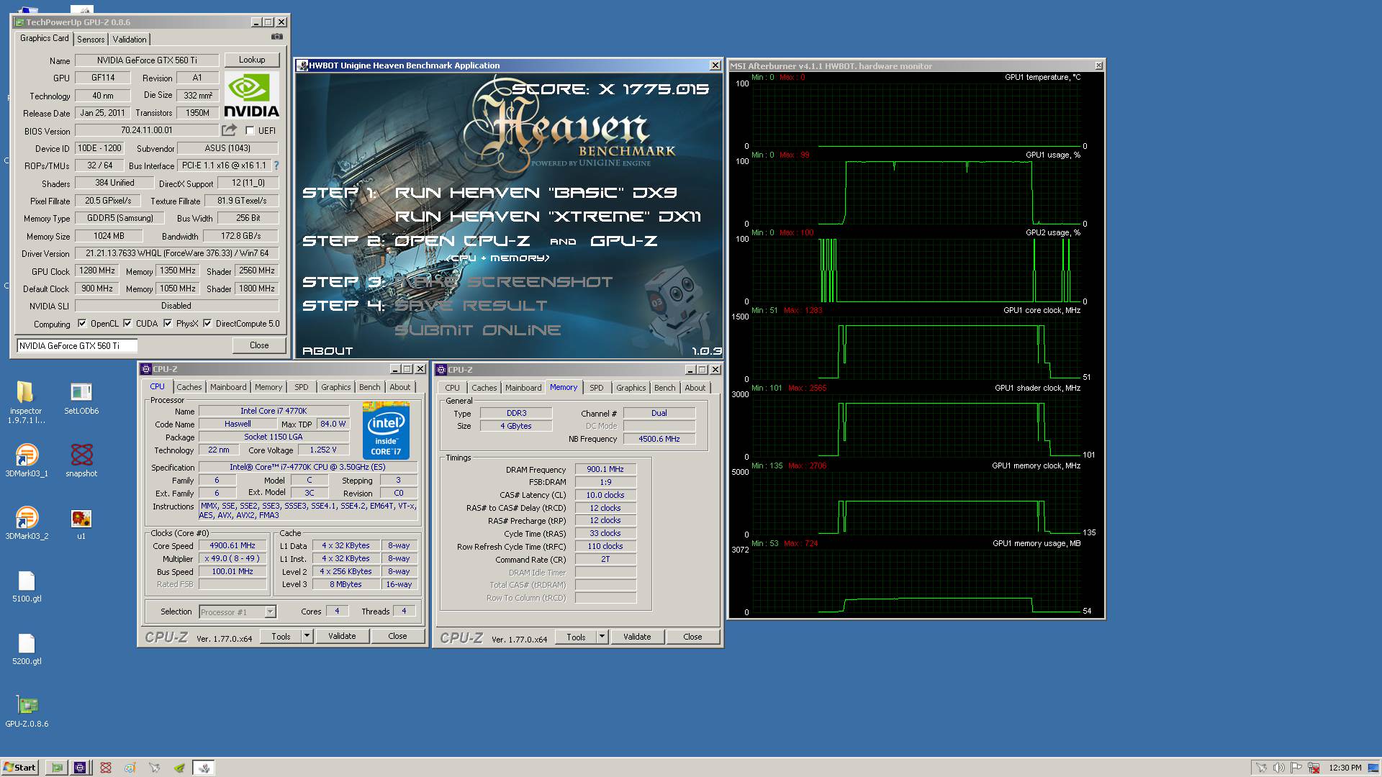This screenshot has width=1382, height=777.
Task: Click the Afterburner jet icon in system tray
Action: [x=1261, y=768]
